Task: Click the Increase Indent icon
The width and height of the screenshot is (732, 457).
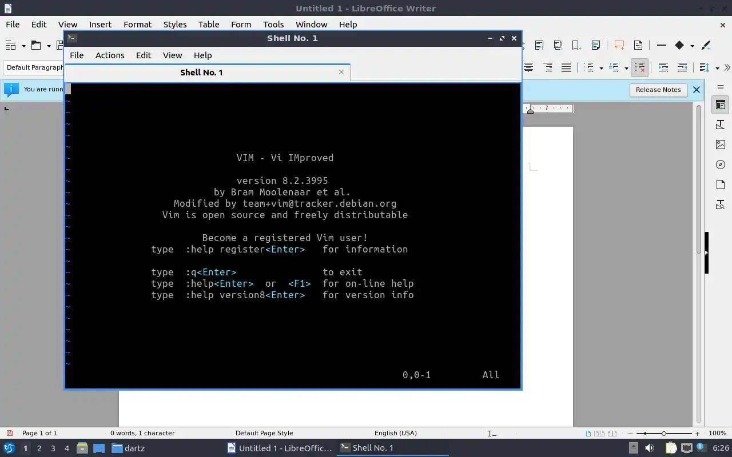Action: 663,67
